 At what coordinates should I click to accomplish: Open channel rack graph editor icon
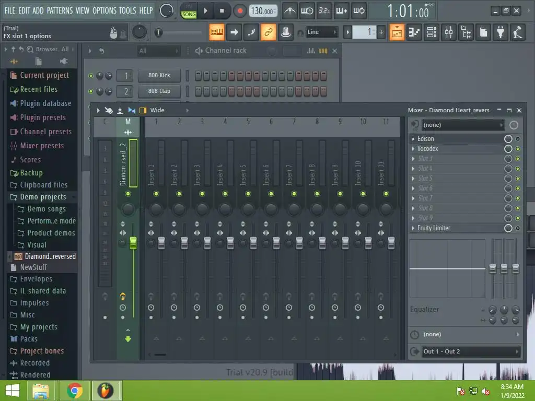(311, 51)
